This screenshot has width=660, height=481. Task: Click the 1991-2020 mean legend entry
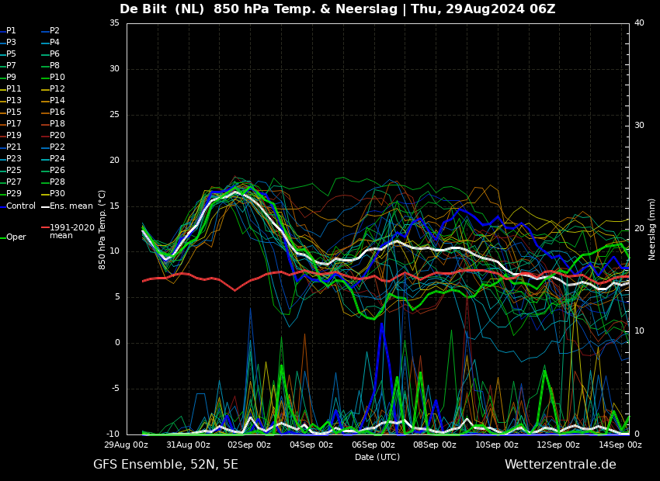pyautogui.click(x=71, y=232)
